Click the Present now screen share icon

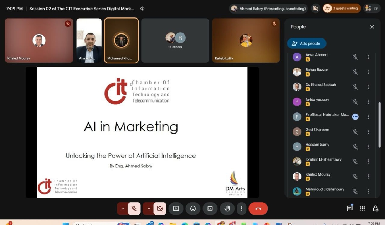pos(176,209)
